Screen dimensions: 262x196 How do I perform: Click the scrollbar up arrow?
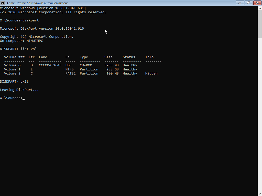point(260,8)
